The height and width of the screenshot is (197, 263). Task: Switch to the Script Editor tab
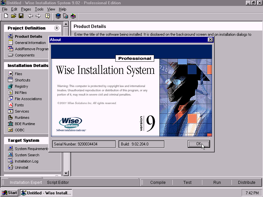(58, 183)
